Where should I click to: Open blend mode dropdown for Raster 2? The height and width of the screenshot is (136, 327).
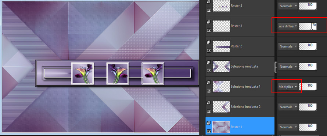point(288,46)
